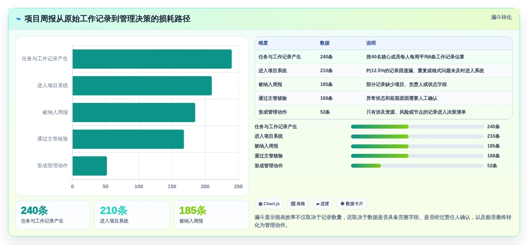
Task: Click the 185条 progress bar
Action: click(x=417, y=146)
